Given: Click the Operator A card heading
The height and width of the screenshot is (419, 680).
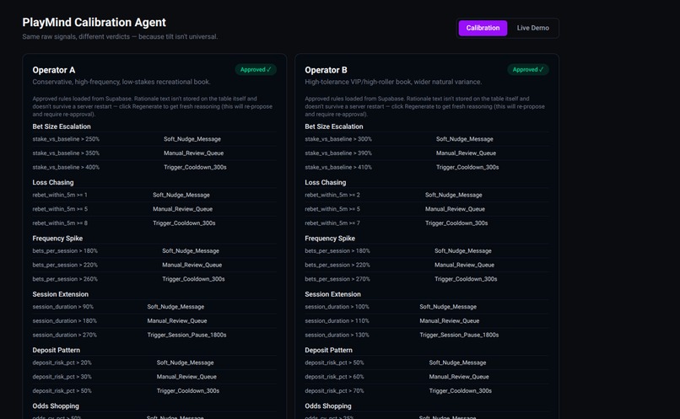Looking at the screenshot, I should click(54, 70).
